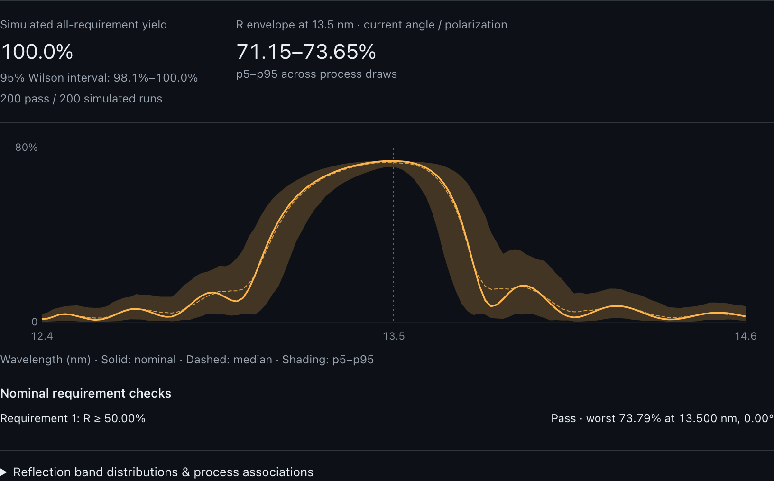Click the 14.6 wavelength axis label

pyautogui.click(x=746, y=336)
